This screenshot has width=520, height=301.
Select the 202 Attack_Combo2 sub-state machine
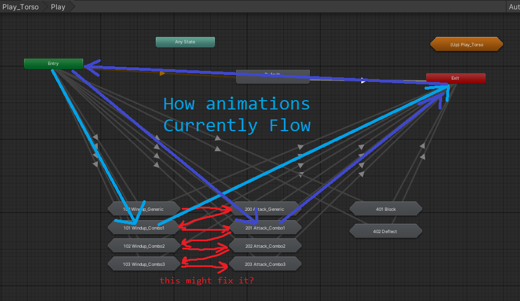tap(265, 246)
